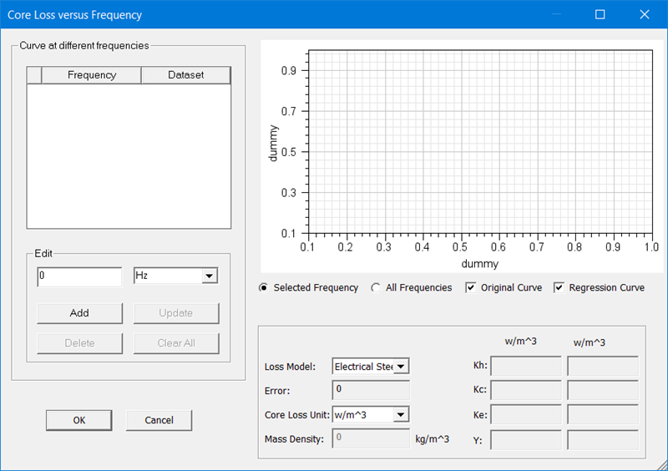The height and width of the screenshot is (471, 668).
Task: Click the first Kh coefficient field
Action: 526,367
